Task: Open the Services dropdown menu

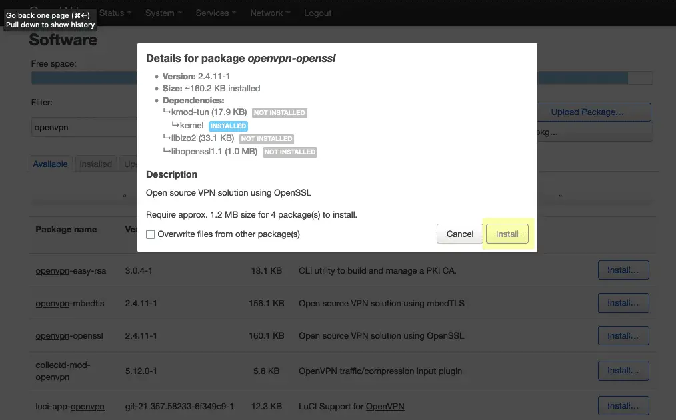Action: 215,13
